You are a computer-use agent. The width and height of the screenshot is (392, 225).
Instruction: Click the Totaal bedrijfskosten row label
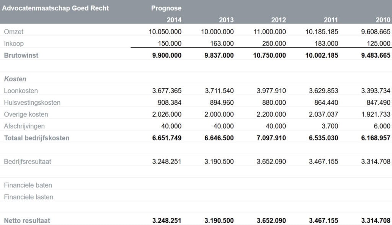click(37, 138)
